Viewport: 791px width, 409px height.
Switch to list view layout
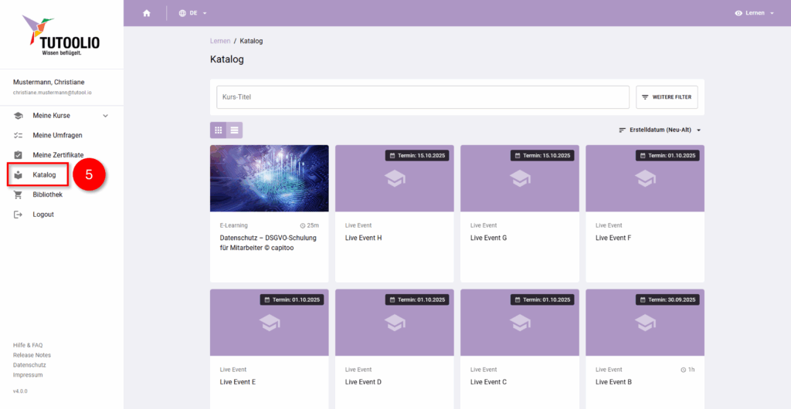[x=234, y=130]
